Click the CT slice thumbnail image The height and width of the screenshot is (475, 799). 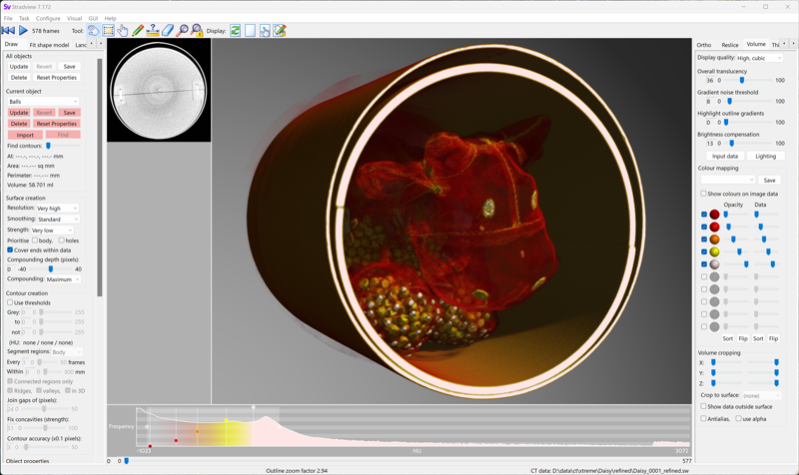point(159,90)
